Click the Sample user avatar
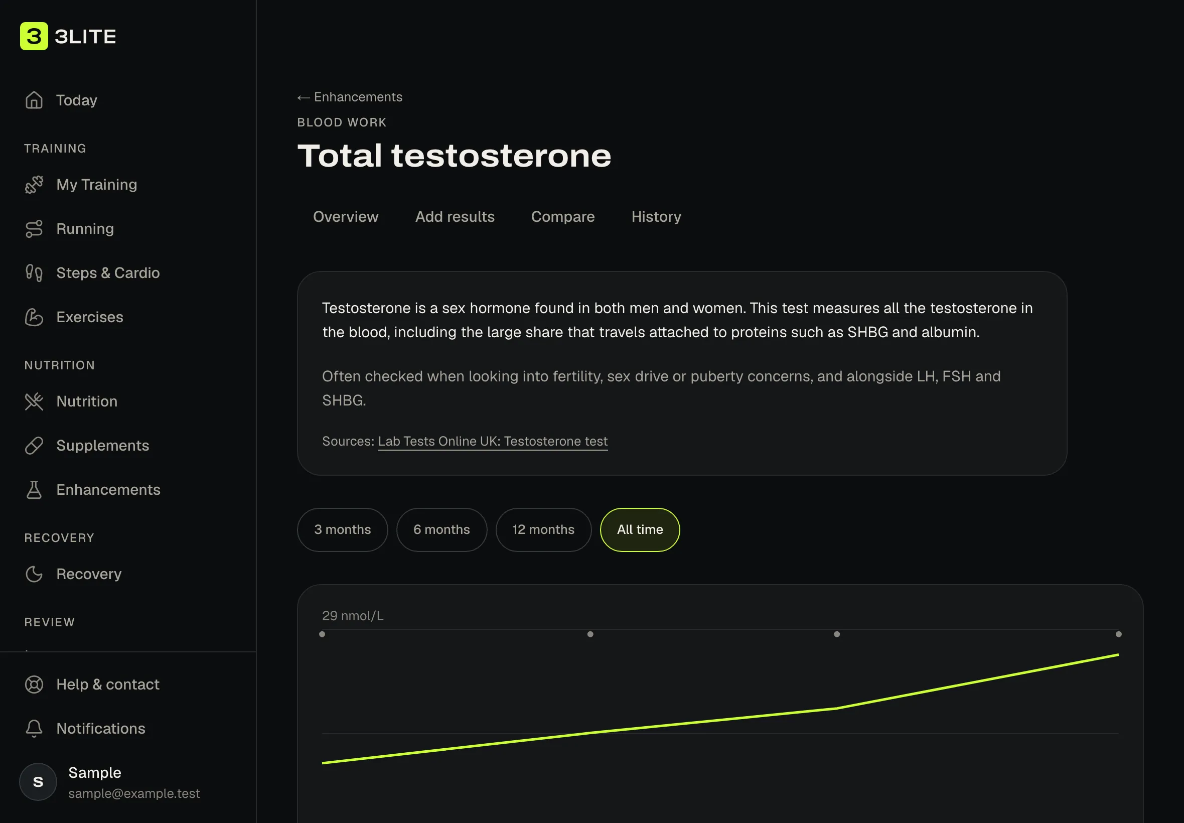Image resolution: width=1184 pixels, height=823 pixels. (x=38, y=782)
